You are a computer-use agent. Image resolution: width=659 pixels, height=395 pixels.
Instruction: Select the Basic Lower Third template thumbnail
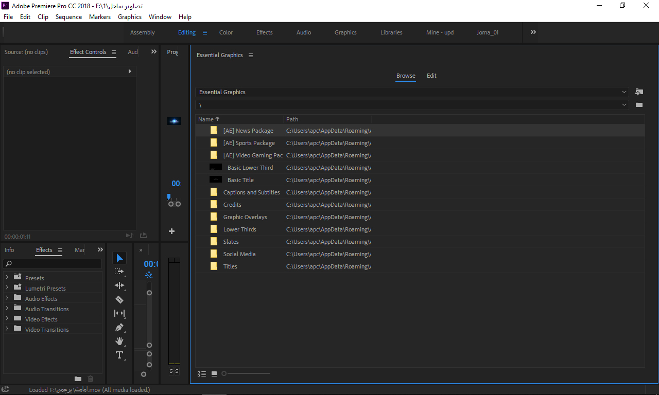[216, 167]
